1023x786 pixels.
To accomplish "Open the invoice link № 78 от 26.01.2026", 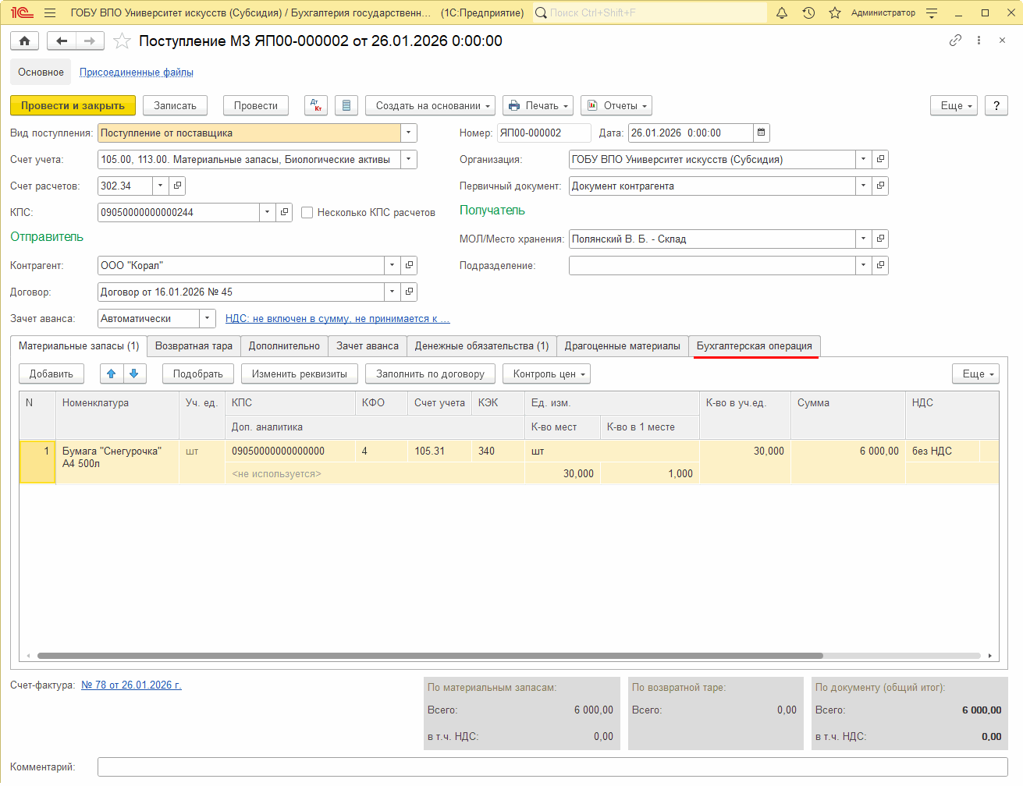I will (131, 685).
